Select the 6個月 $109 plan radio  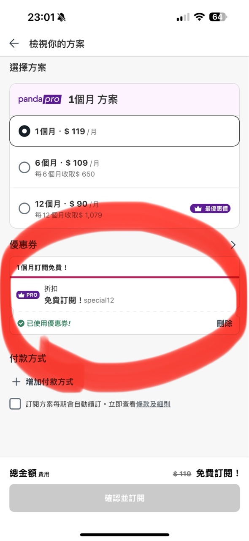[x=24, y=167]
